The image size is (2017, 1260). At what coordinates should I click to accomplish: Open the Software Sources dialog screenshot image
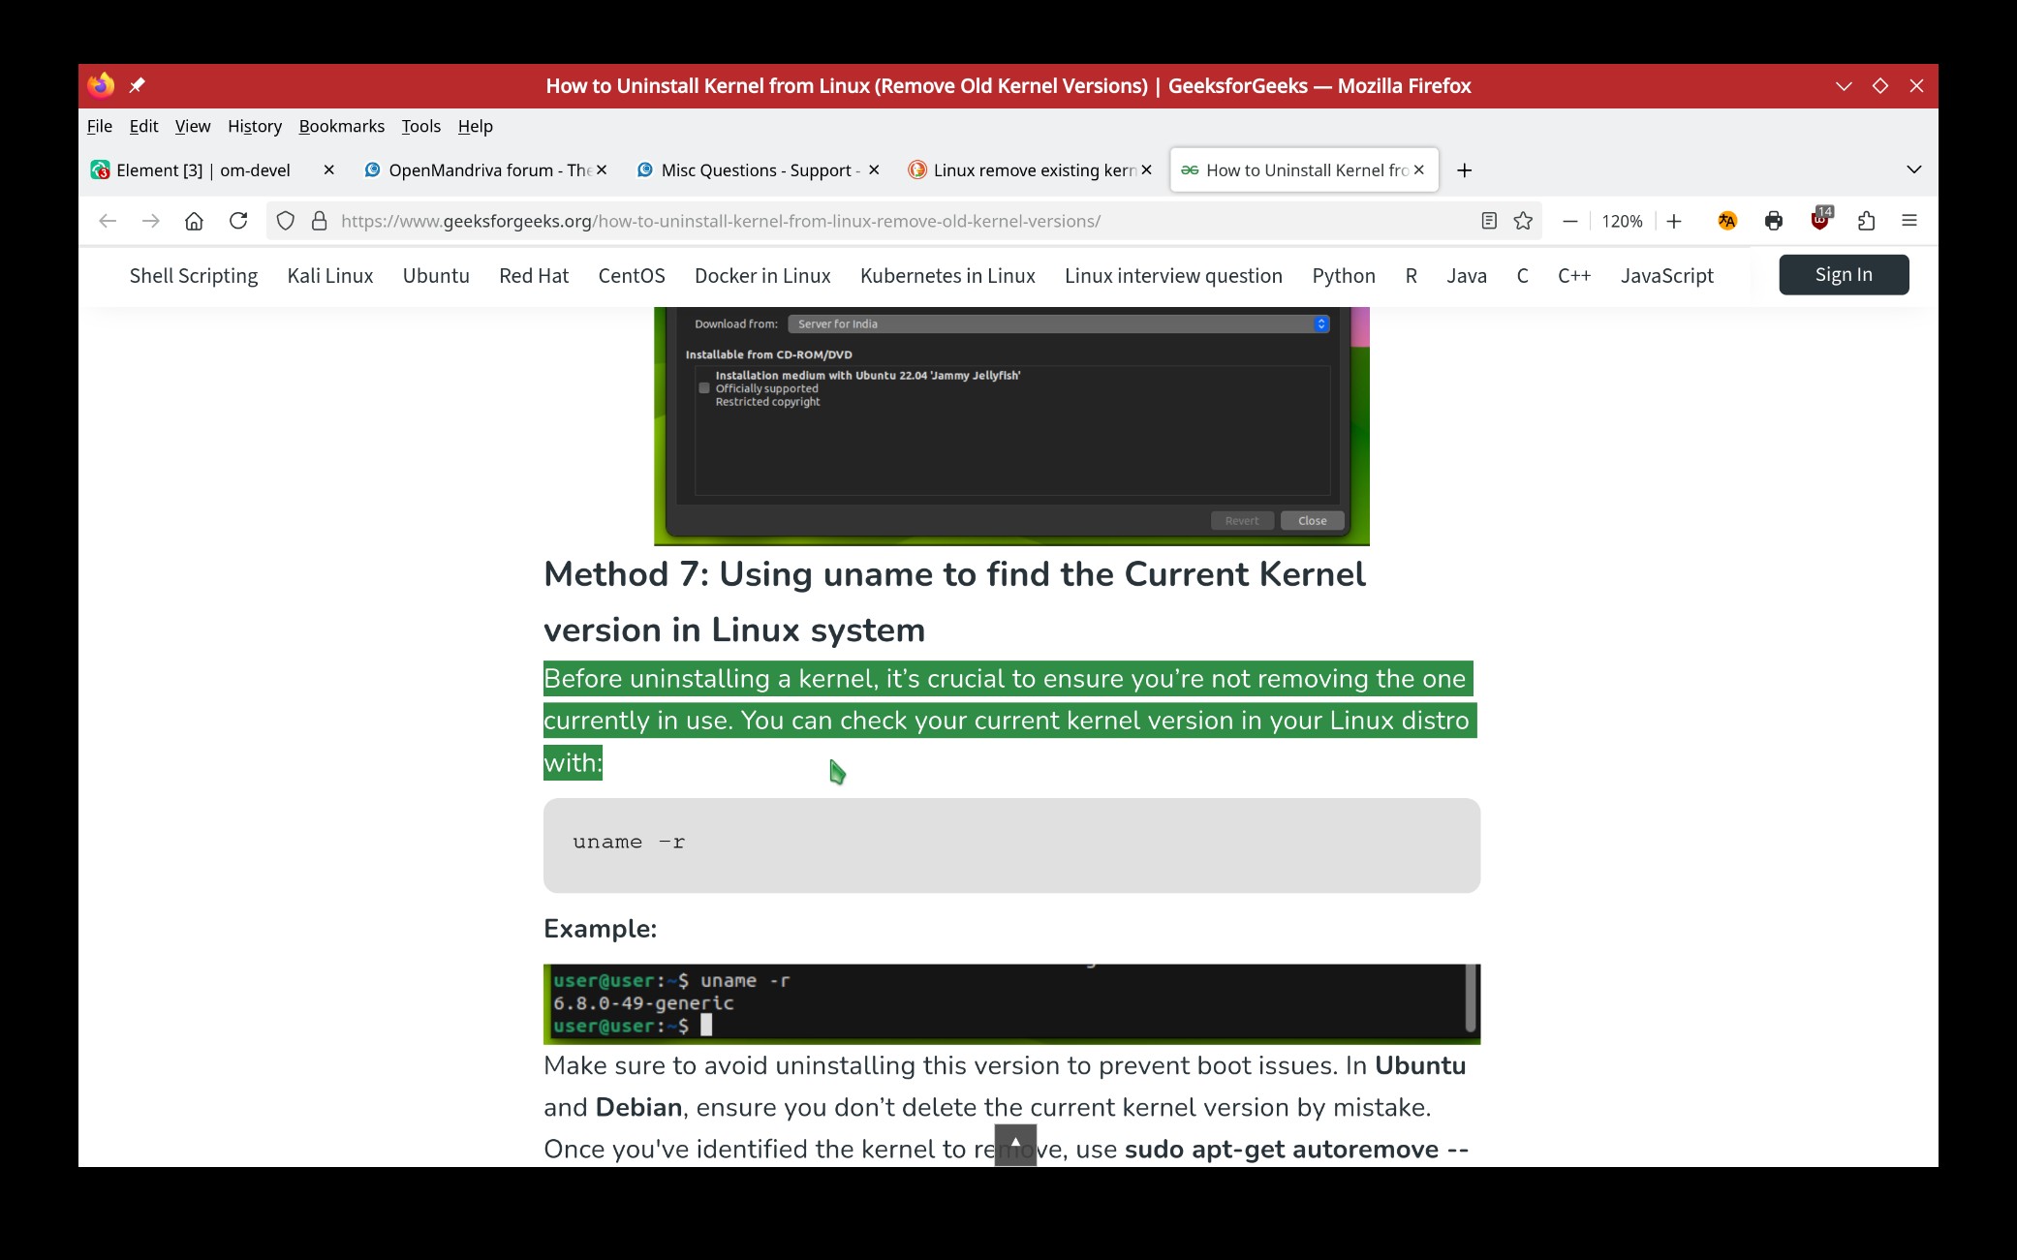(x=1011, y=426)
